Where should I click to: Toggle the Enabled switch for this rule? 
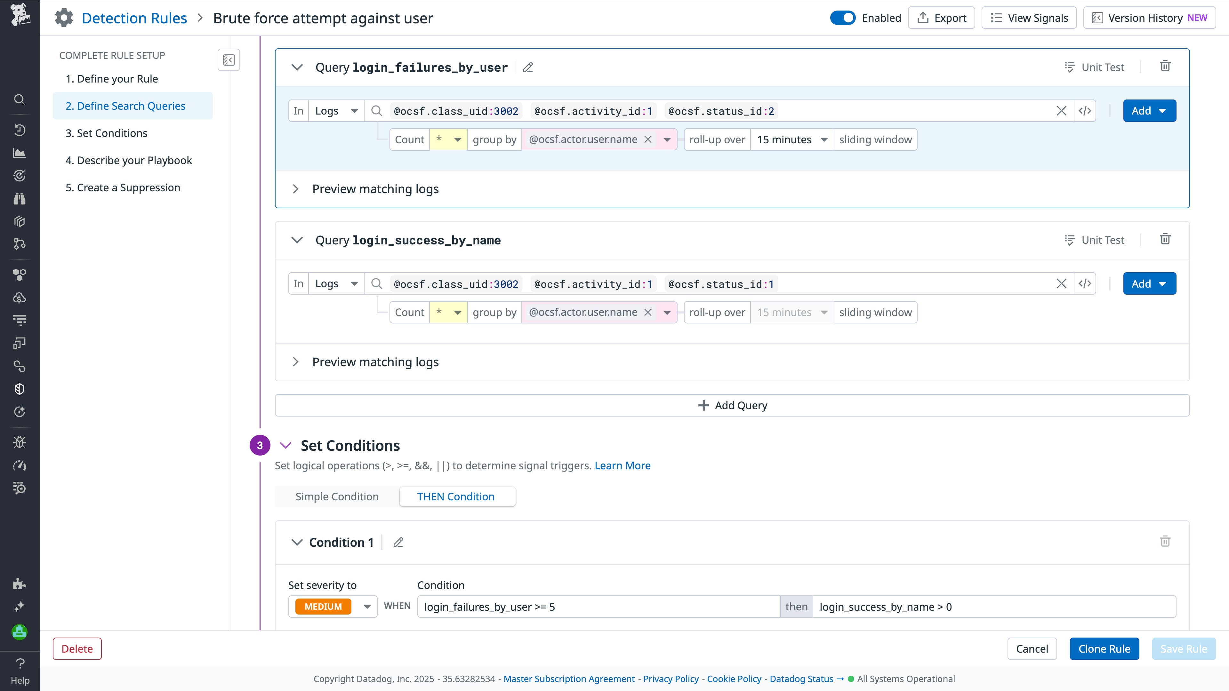(x=843, y=18)
